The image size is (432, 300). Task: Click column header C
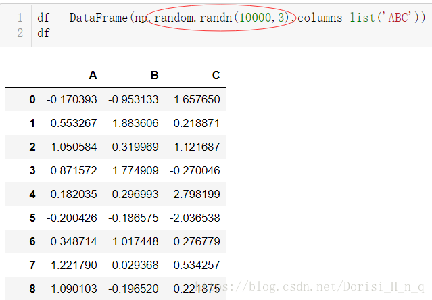[216, 75]
